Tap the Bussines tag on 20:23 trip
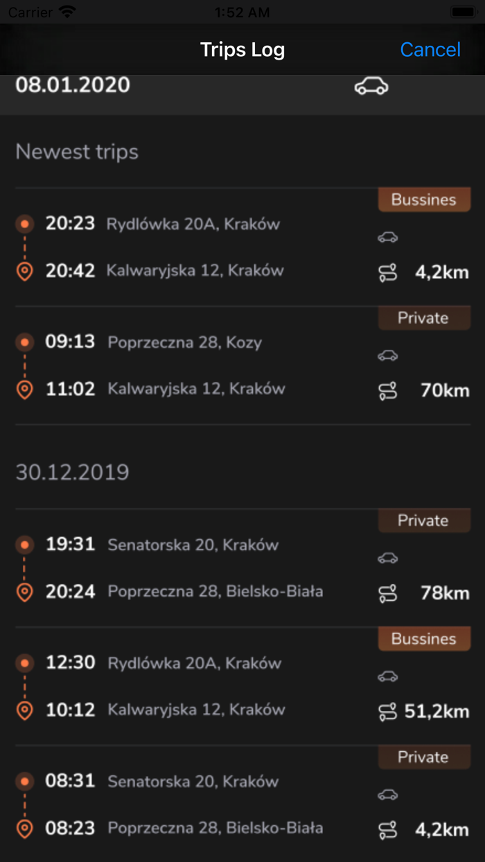 point(423,200)
